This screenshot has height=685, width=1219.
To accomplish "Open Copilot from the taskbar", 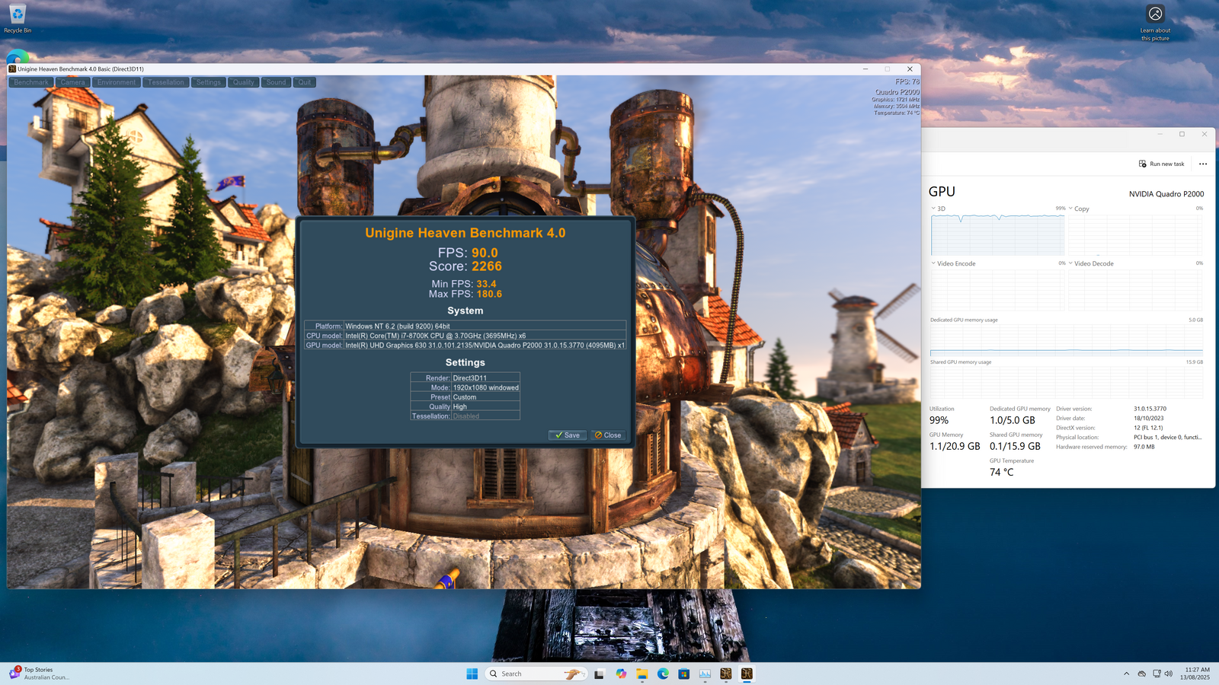I will point(621,674).
